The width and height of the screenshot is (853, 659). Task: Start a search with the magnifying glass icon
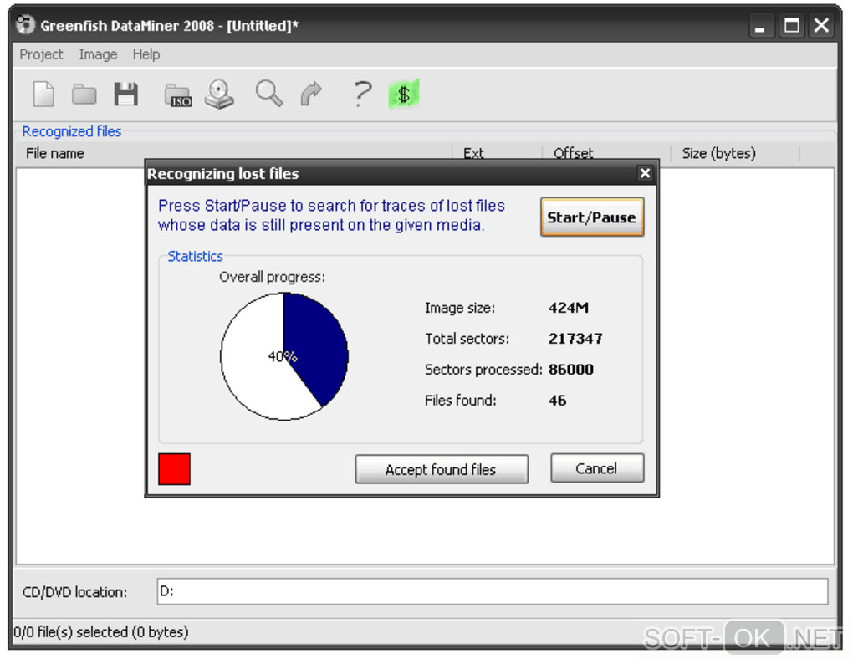[269, 94]
